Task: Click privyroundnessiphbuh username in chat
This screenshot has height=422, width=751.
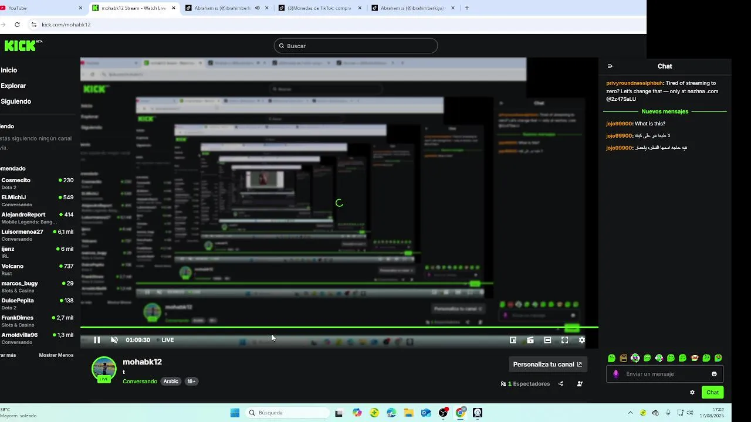Action: click(634, 83)
